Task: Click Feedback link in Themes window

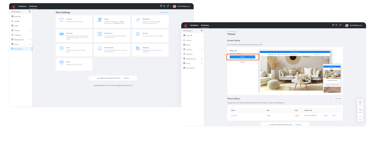Action: [x=298, y=125]
